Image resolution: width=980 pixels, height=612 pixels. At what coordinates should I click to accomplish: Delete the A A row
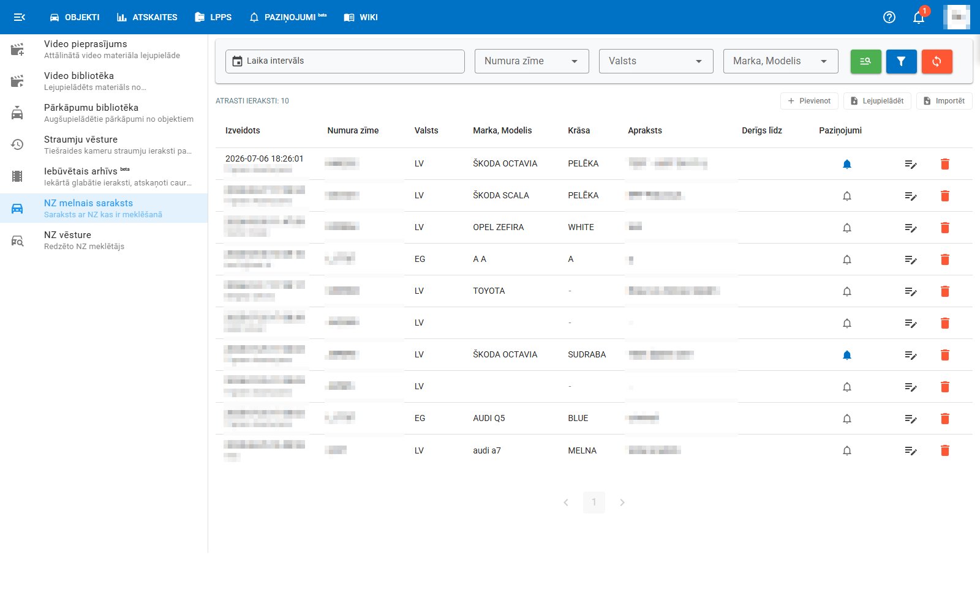point(945,259)
